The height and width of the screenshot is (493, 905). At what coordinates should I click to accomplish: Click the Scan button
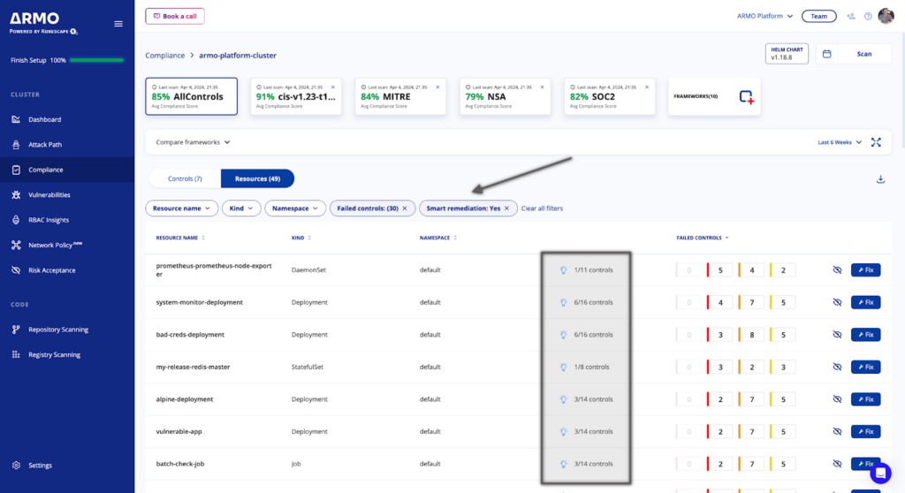coord(864,54)
